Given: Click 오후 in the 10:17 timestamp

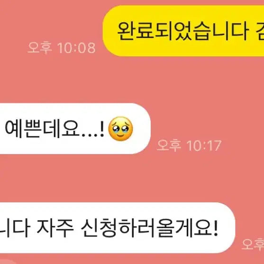Looking at the screenshot, I should tap(169, 146).
